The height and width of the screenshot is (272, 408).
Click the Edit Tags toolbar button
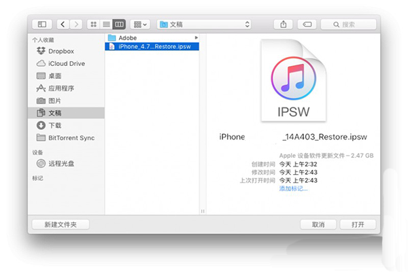coord(307,24)
